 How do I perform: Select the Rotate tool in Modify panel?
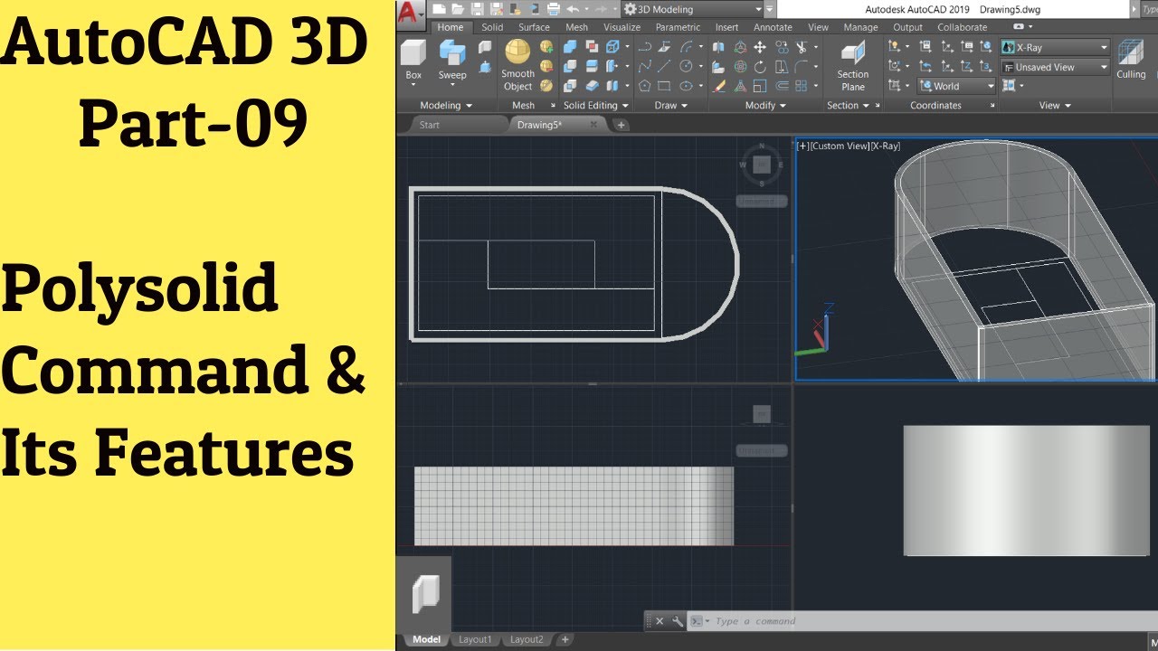(760, 66)
